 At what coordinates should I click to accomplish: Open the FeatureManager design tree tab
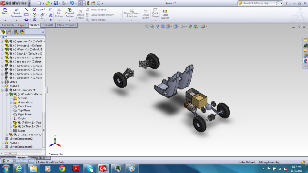[3, 32]
